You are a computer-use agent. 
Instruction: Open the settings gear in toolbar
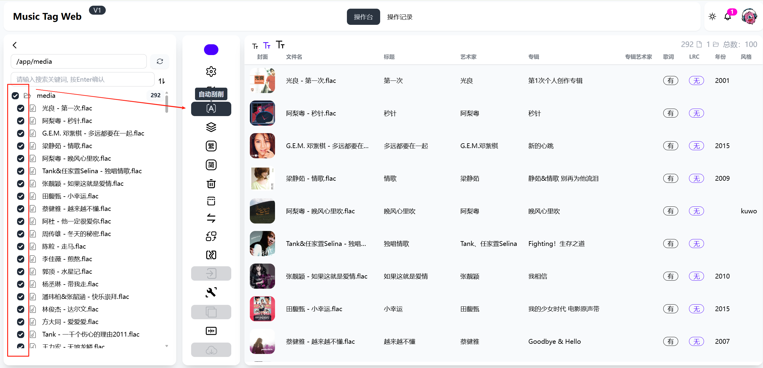coord(211,72)
